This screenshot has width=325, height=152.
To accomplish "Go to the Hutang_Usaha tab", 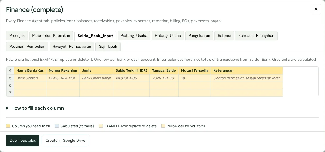I will (168, 36).
